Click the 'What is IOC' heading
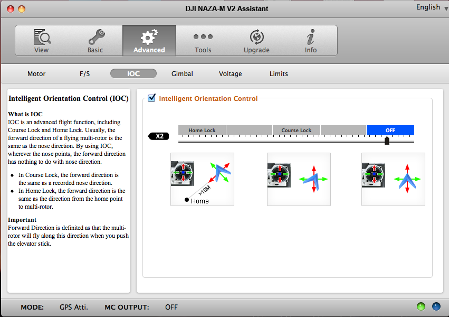The height and width of the screenshot is (317, 449). [25, 114]
